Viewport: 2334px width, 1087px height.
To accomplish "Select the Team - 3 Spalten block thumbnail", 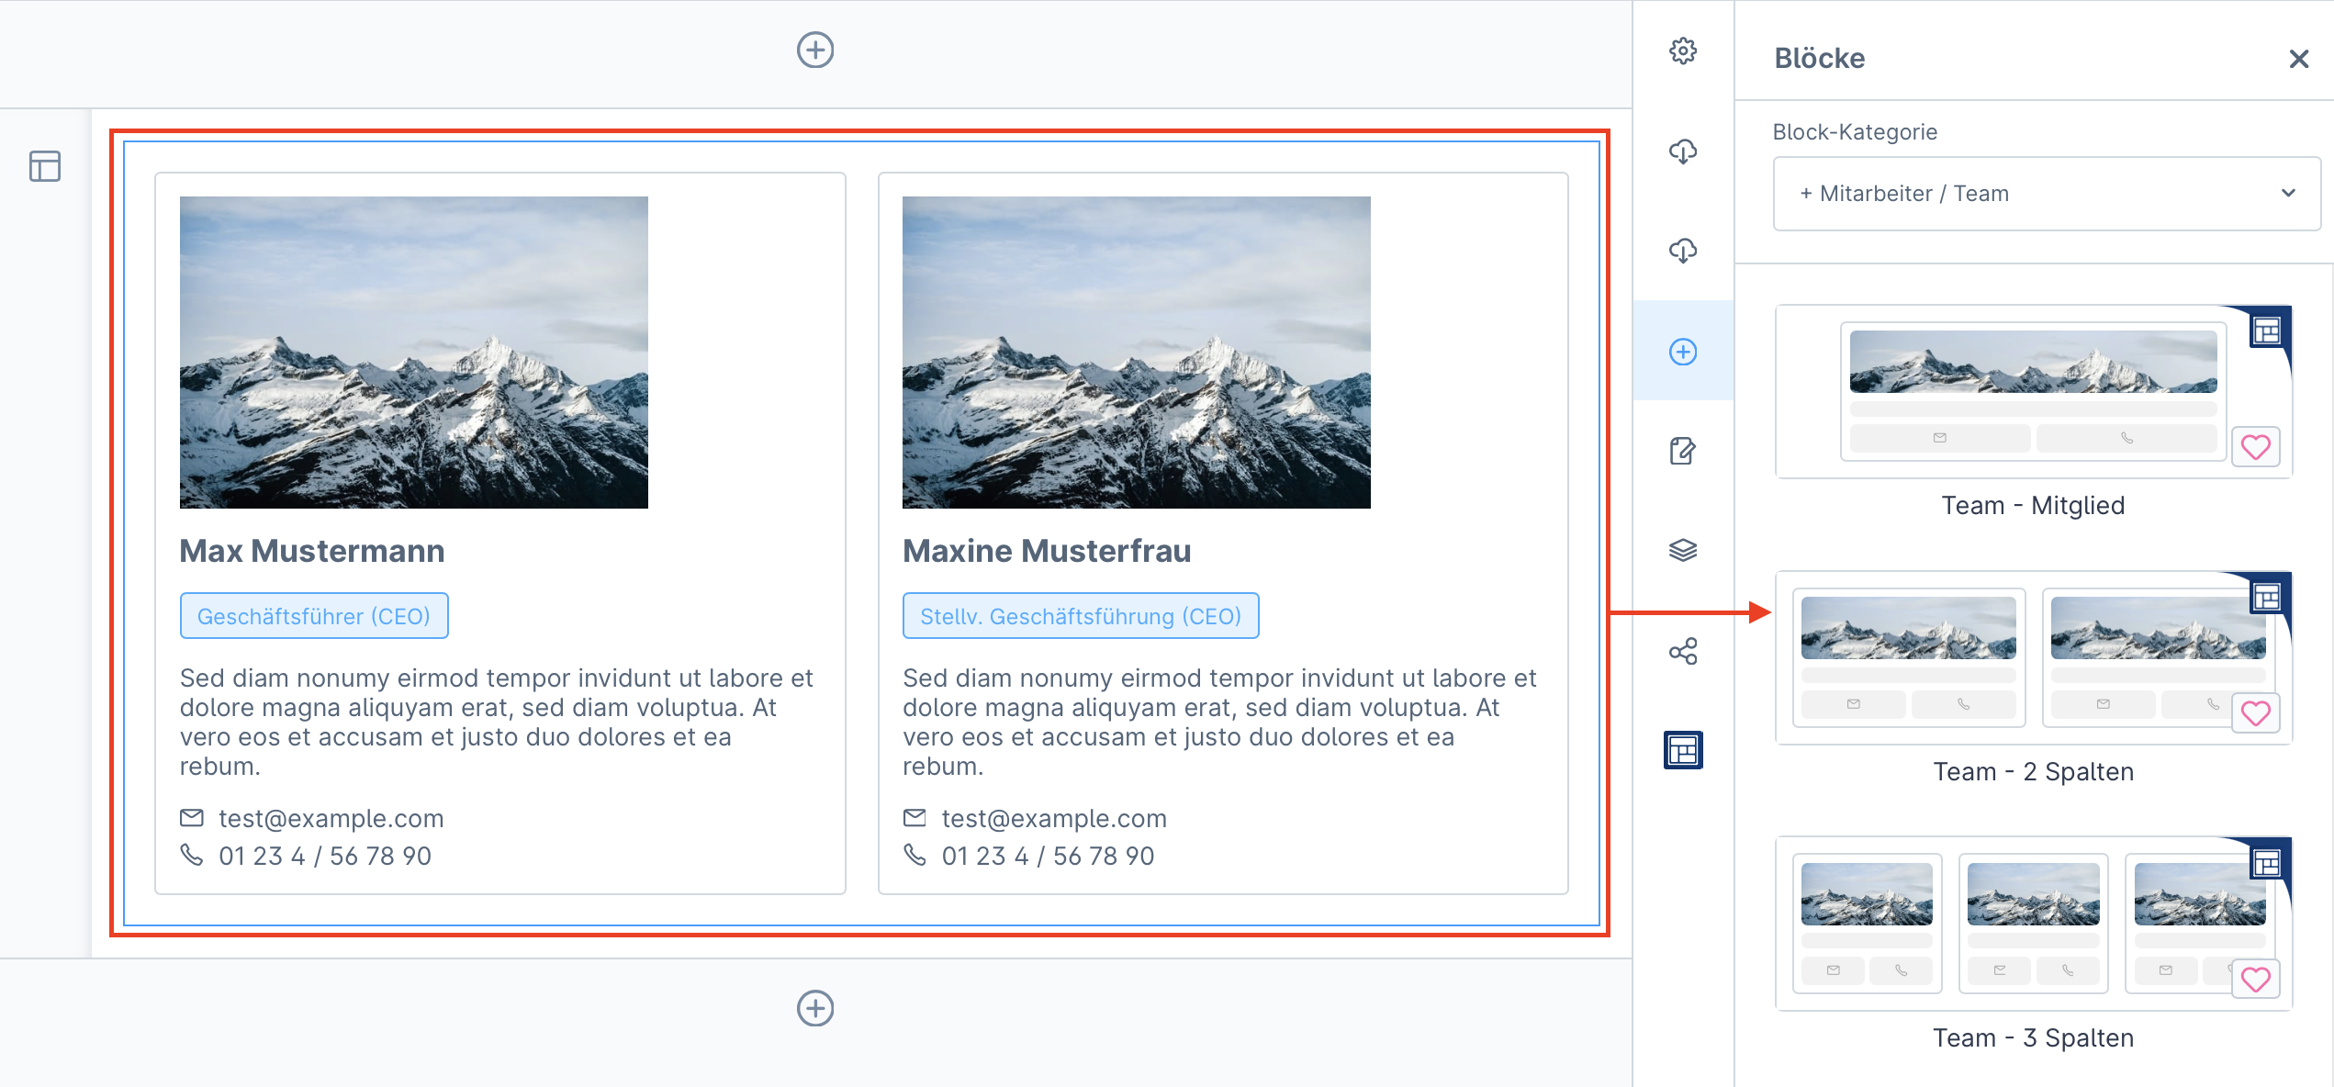I will coord(2032,924).
